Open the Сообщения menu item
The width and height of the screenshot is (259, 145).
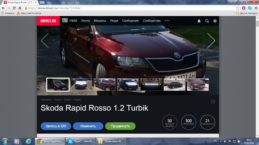coord(130,21)
